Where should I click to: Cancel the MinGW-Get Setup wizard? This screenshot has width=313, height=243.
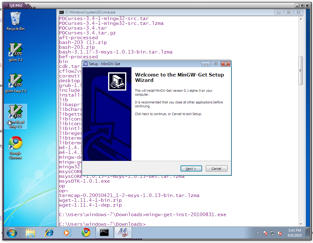(217, 169)
